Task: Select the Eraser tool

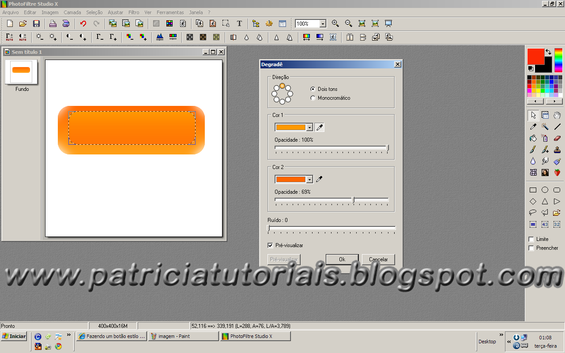Action: point(557,138)
